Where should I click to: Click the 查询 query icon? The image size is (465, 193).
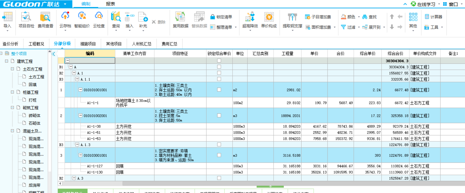(116, 17)
